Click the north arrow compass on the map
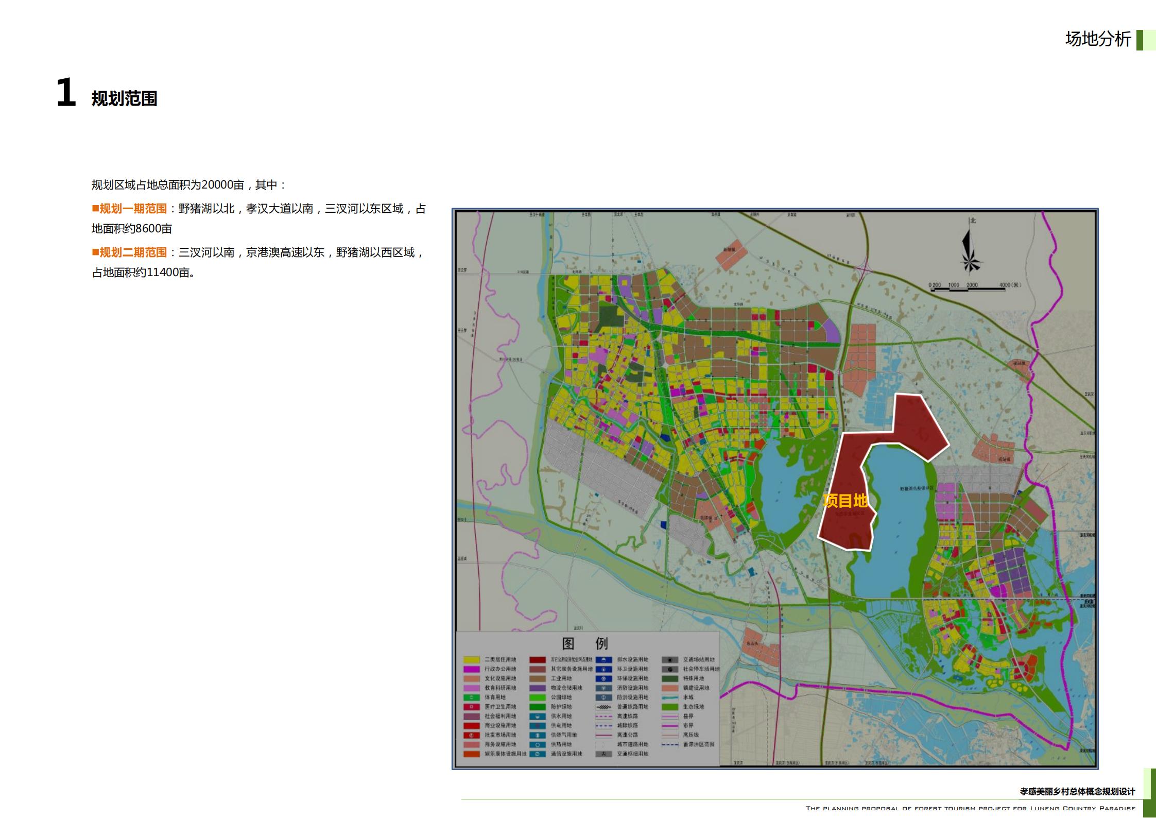 971,246
